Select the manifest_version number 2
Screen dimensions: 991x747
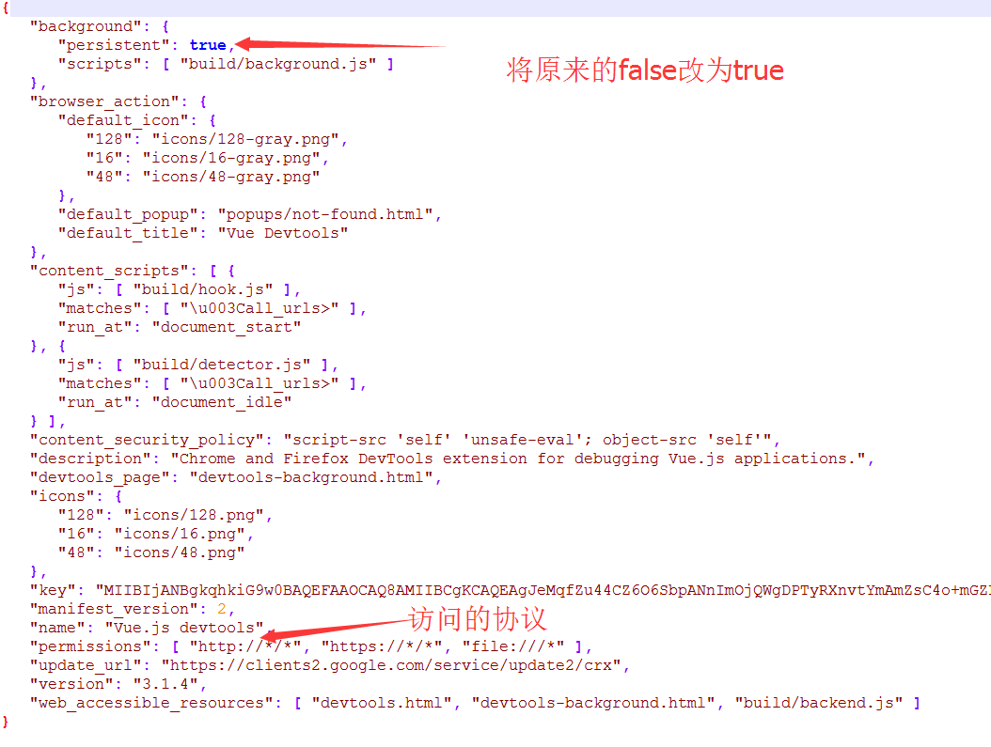222,609
